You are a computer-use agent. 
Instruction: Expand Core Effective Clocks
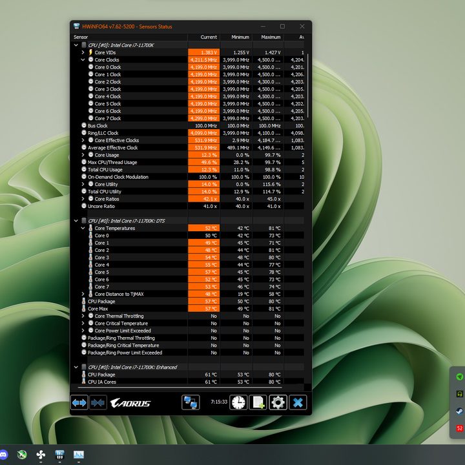tap(83, 140)
